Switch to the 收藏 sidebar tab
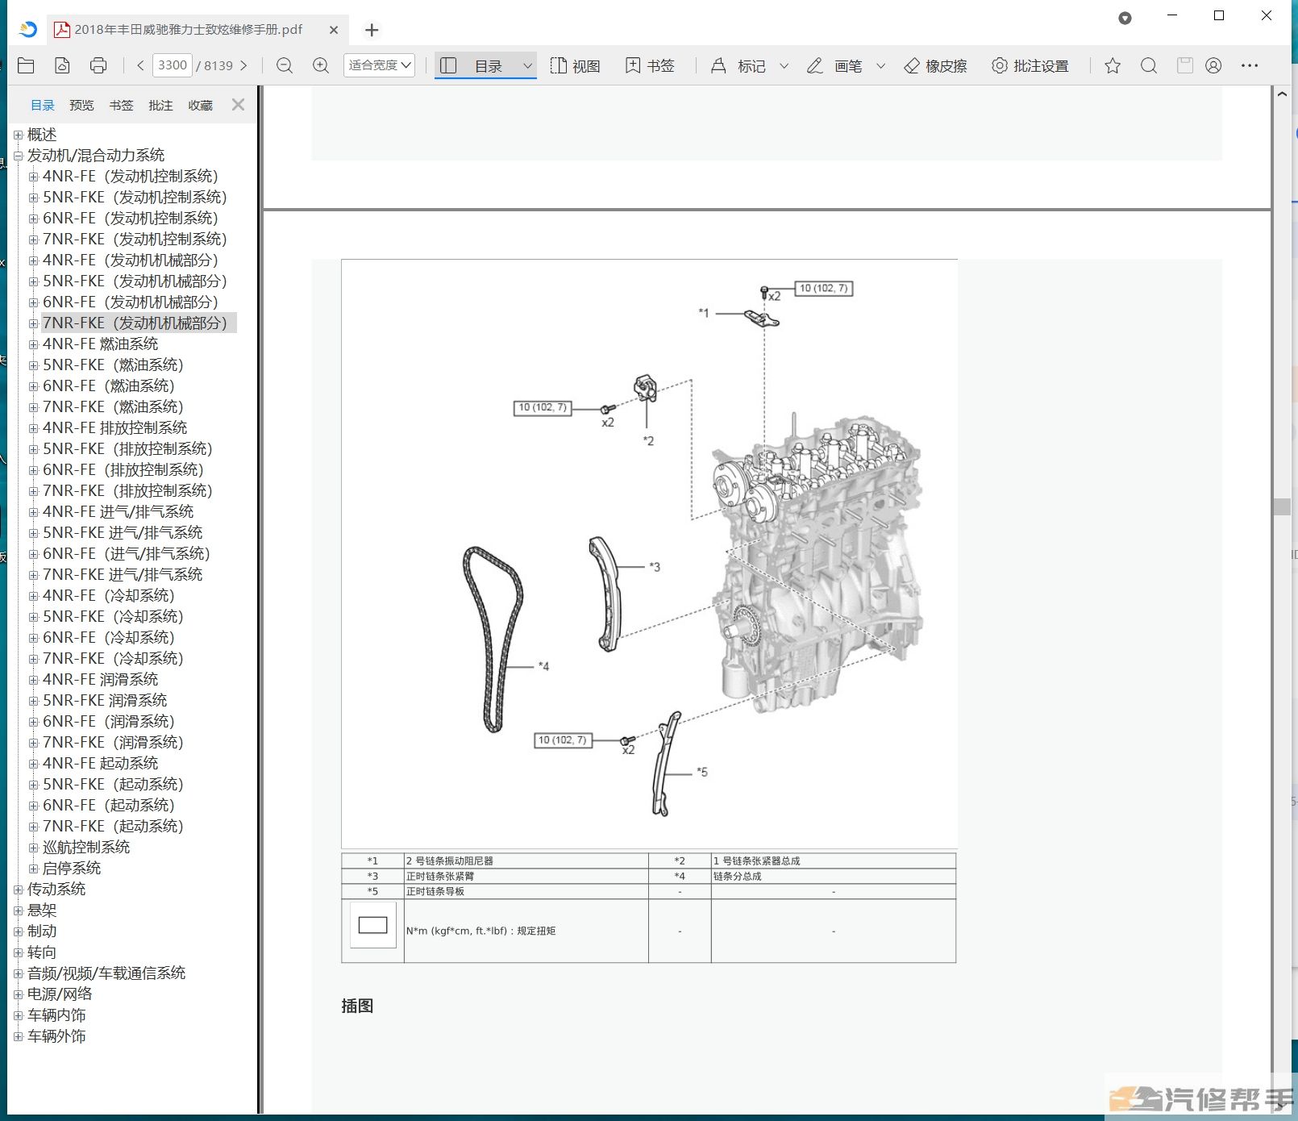The height and width of the screenshot is (1121, 1298). point(200,106)
